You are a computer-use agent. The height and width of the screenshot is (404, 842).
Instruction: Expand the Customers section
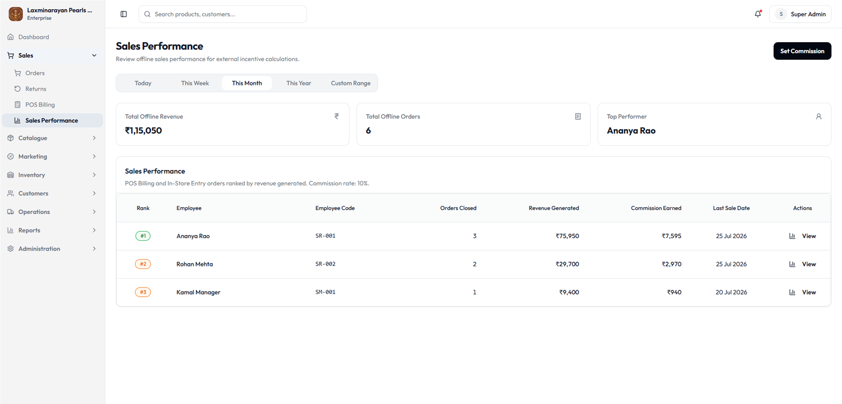(52, 193)
